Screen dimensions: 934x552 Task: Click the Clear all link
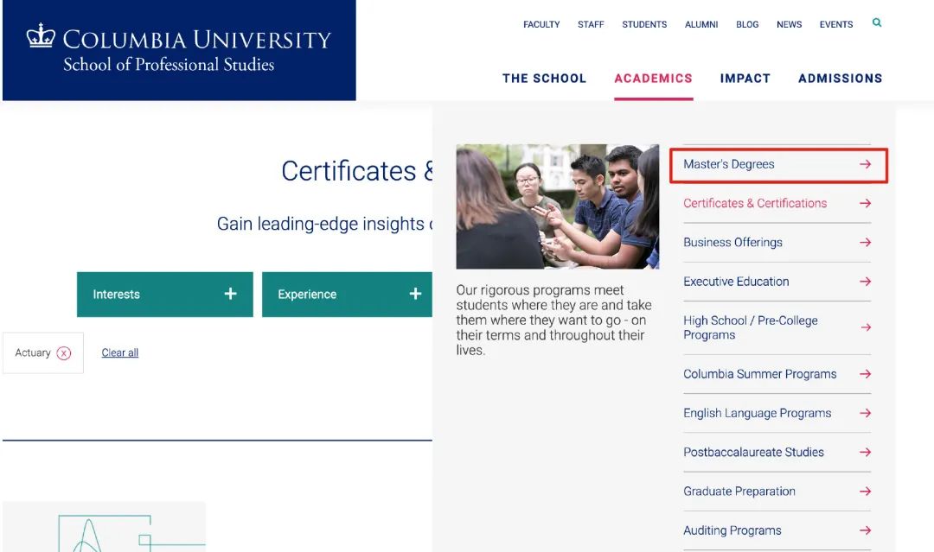tap(120, 353)
